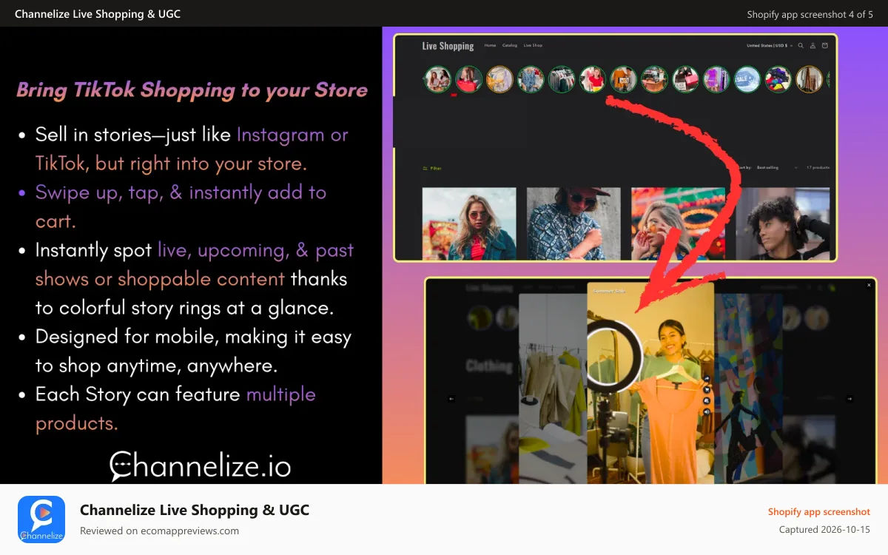This screenshot has height=555, width=888.
Task: Open the story circle showing a store counter
Action: click(654, 79)
